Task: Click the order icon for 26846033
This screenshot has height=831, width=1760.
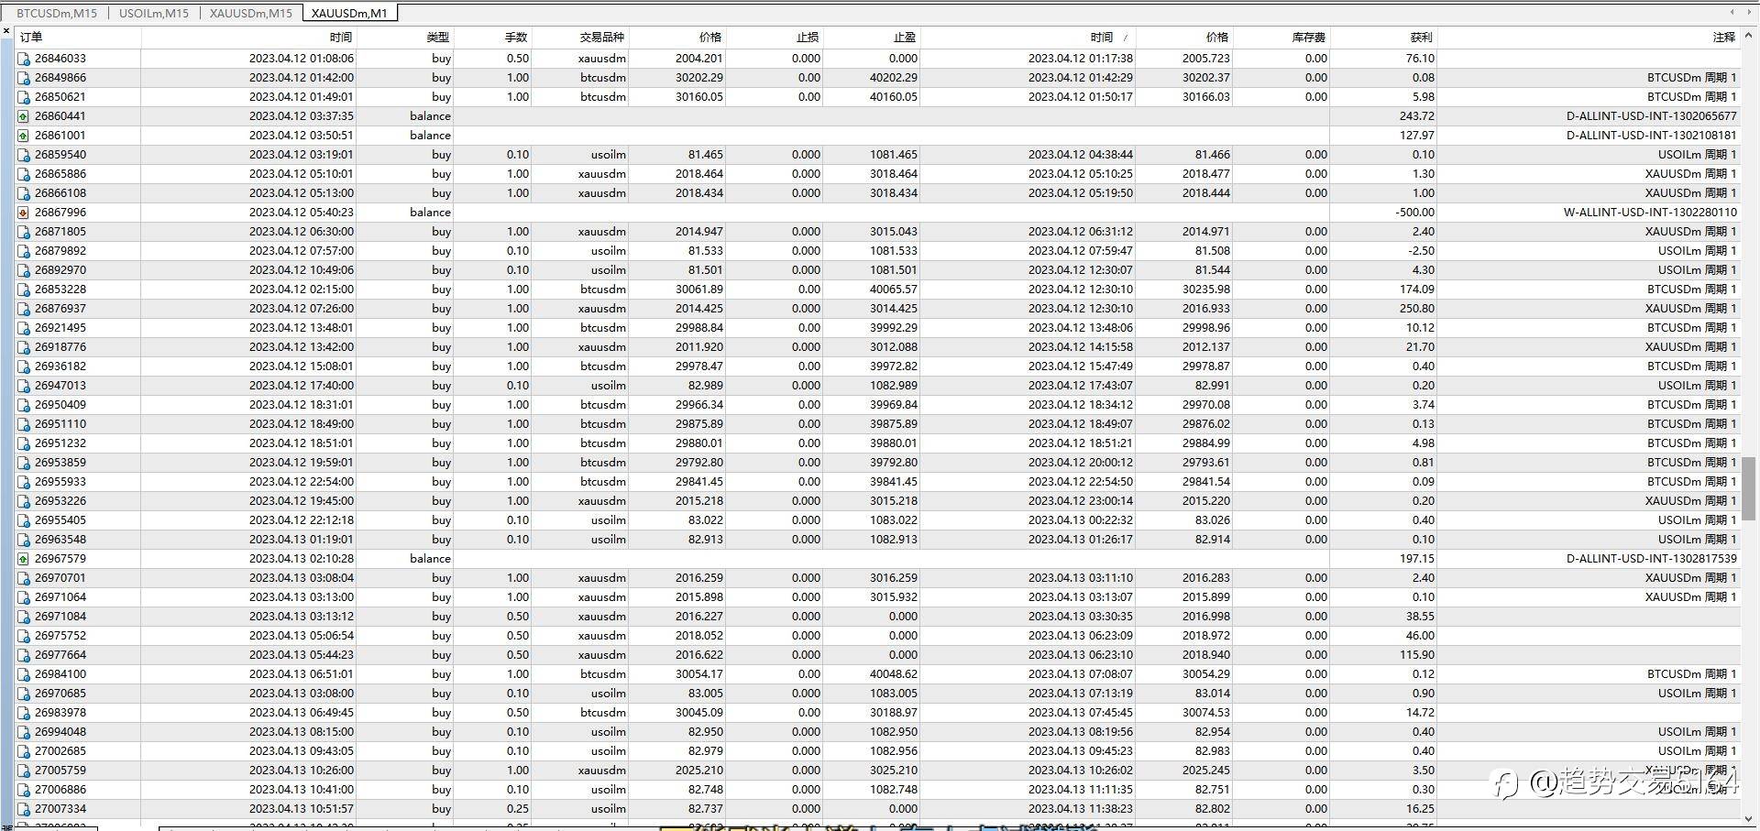Action: tap(24, 59)
